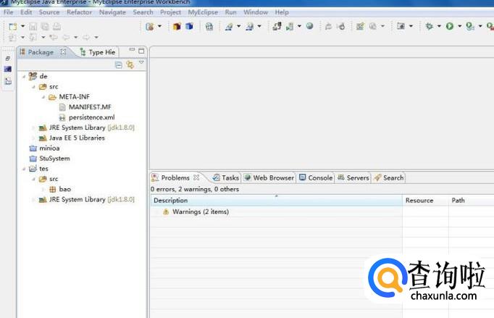The height and width of the screenshot is (318, 494).
Task: Click the Collapse All icon in Package Explorer
Action: 119,65
